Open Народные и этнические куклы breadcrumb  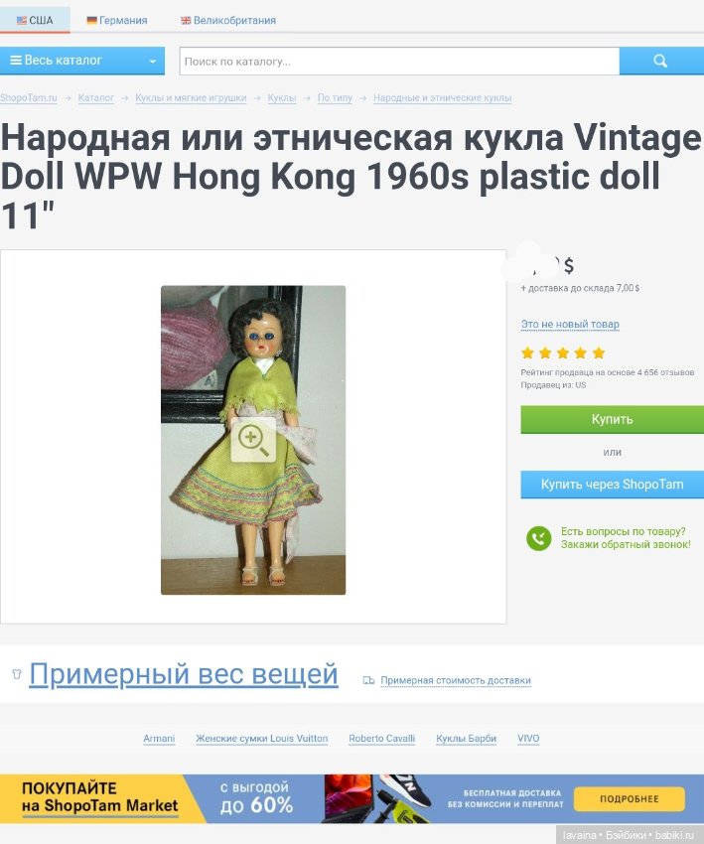tap(443, 98)
